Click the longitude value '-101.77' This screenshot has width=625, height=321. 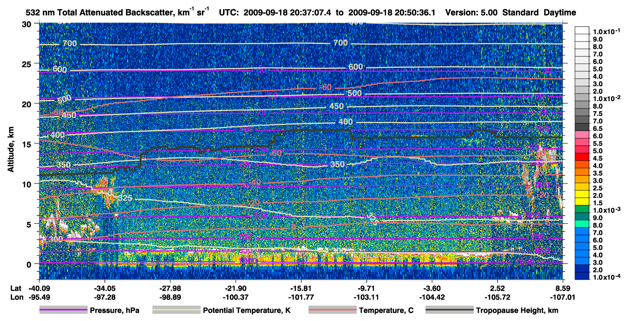301,297
